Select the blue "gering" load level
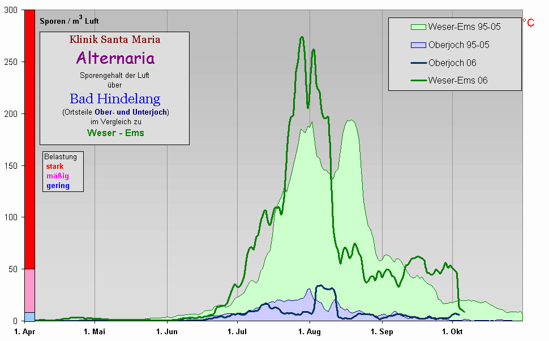The height and width of the screenshot is (341, 549). (58, 186)
